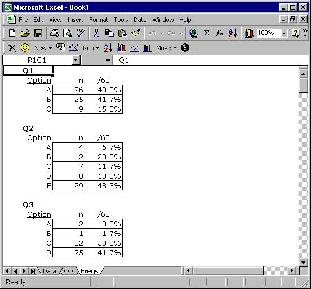
Task: Open the Name Box dropdown arrow
Action: pos(75,60)
